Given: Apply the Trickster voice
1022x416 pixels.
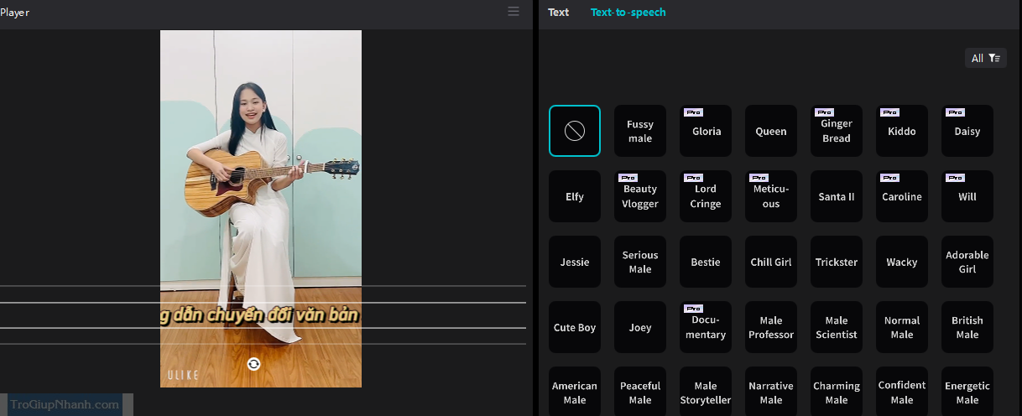Looking at the screenshot, I should coord(837,262).
